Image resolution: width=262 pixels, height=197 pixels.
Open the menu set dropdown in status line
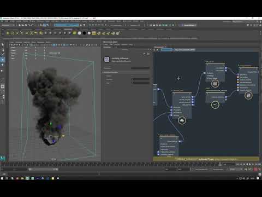click(8, 25)
